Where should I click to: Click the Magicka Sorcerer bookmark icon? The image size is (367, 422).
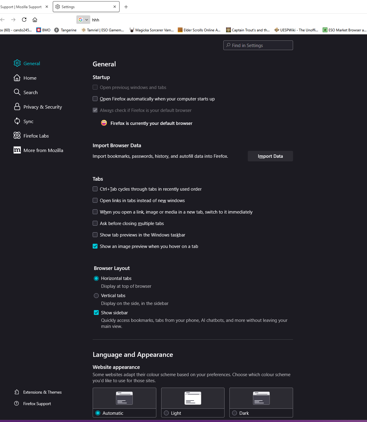click(x=132, y=30)
